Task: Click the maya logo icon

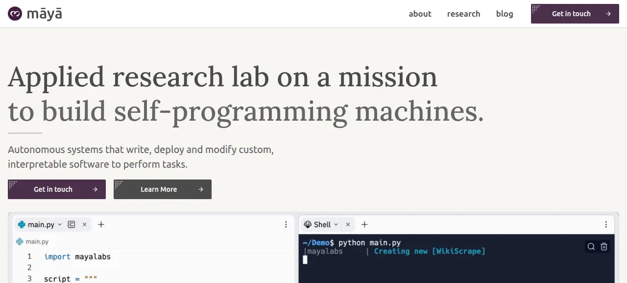Action: click(15, 14)
